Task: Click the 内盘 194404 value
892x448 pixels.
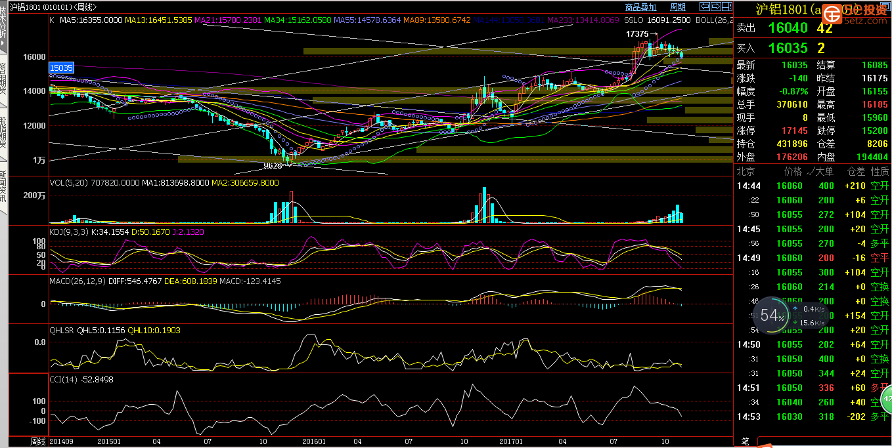Action: [871, 157]
